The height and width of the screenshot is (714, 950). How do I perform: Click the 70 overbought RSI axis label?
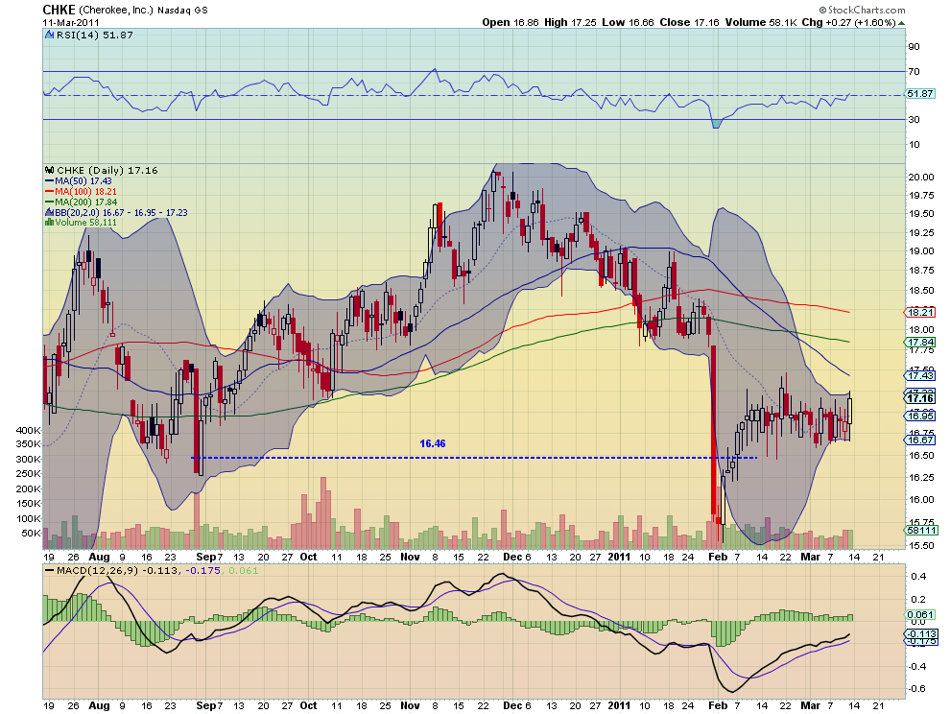[914, 72]
